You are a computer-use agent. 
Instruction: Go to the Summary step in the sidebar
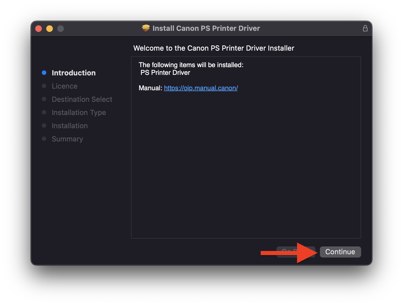[67, 139]
